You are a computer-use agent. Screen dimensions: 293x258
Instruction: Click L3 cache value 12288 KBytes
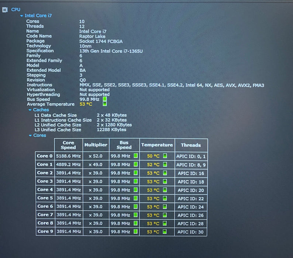(x=111, y=130)
